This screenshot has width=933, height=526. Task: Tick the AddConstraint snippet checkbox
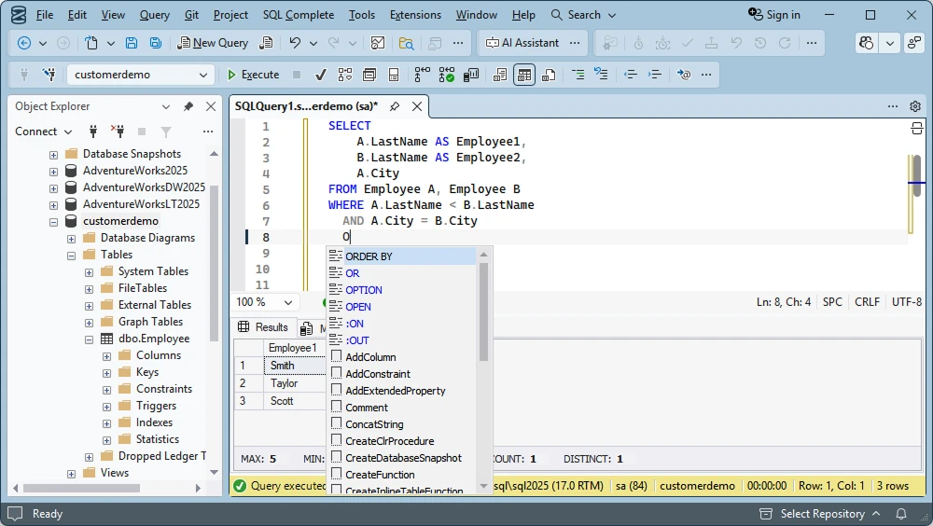tap(336, 373)
